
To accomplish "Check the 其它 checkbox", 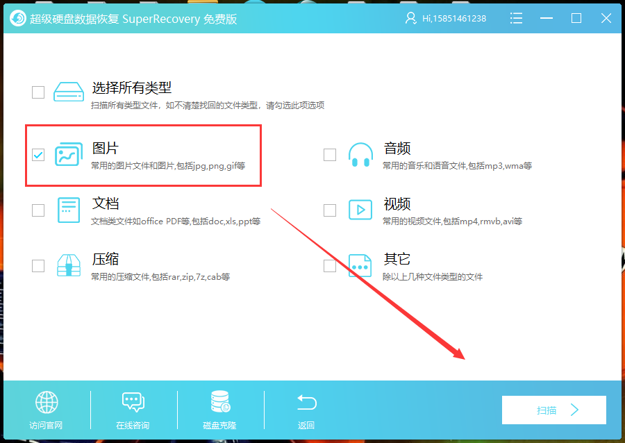I will click(x=330, y=266).
